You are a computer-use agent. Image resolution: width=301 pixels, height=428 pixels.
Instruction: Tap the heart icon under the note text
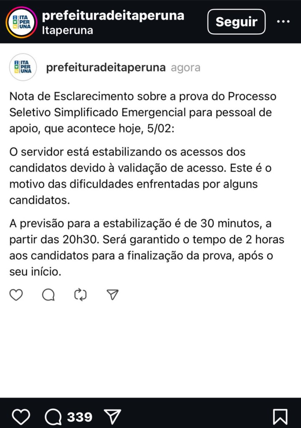(x=16, y=295)
